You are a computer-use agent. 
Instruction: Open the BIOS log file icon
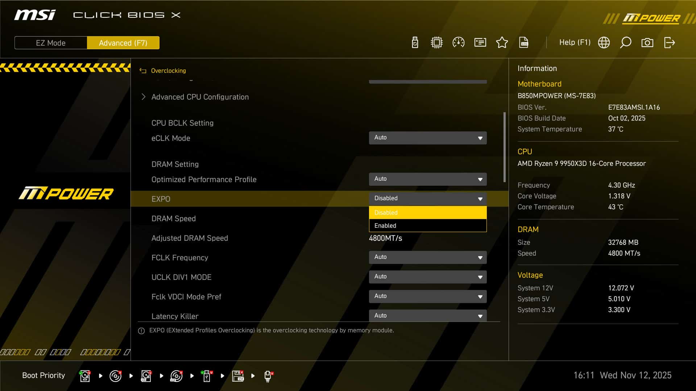(524, 43)
